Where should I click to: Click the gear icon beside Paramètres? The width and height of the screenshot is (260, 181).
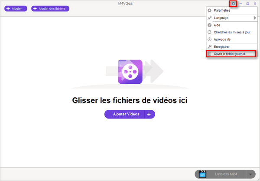coord(210,10)
